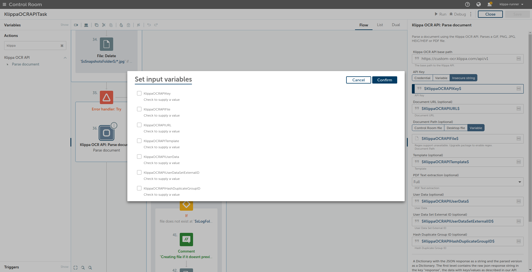Show the Triggers panel
Screen dimensions: 532x272
64,267
